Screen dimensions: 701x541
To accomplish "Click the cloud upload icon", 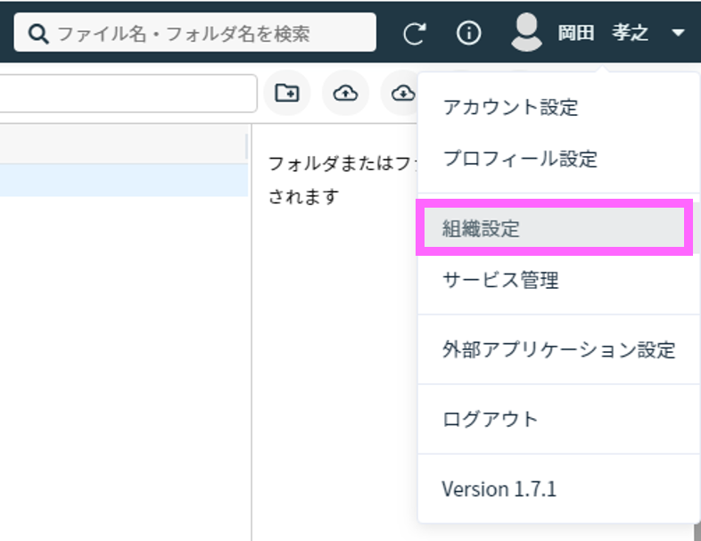I will [x=345, y=93].
